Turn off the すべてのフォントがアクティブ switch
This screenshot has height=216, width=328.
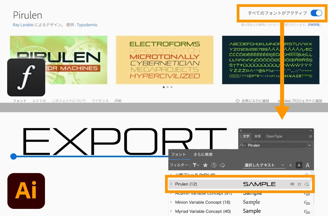coord(316,13)
